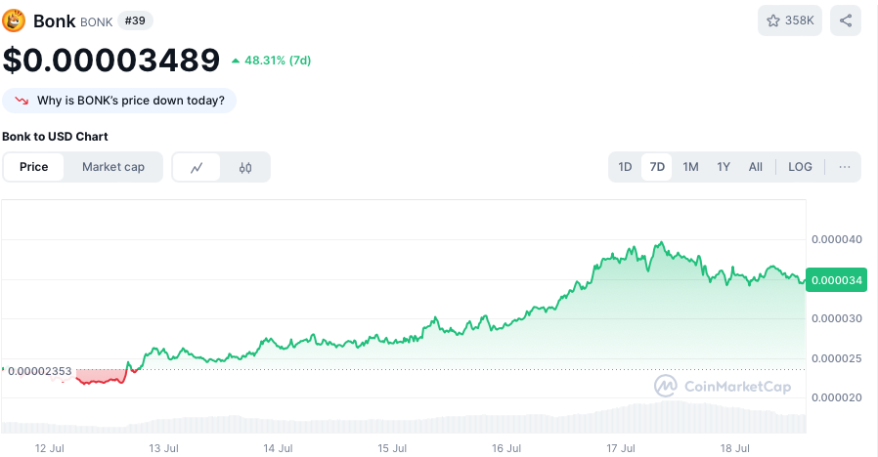Click the price line peak on 17 Jul

pos(662,243)
